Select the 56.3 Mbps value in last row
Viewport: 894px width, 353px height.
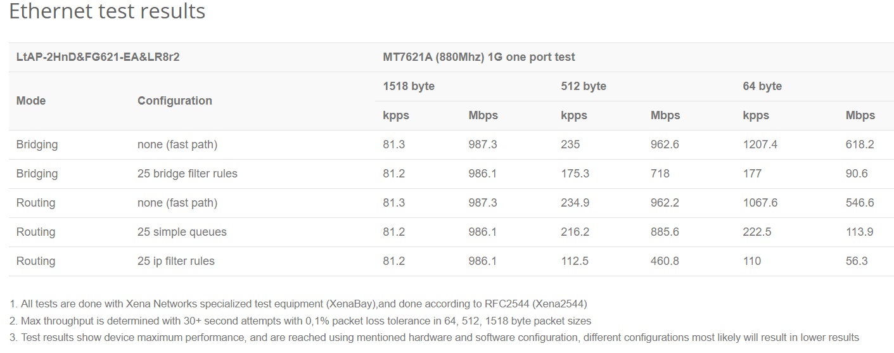[857, 261]
